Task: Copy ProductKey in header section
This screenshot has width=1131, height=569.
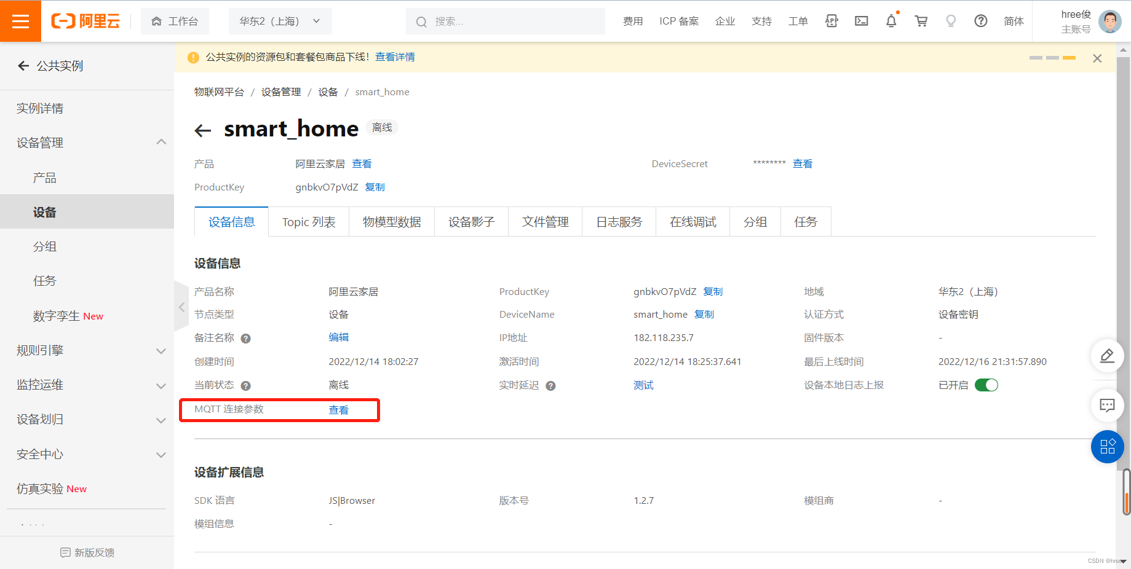Action: click(375, 187)
